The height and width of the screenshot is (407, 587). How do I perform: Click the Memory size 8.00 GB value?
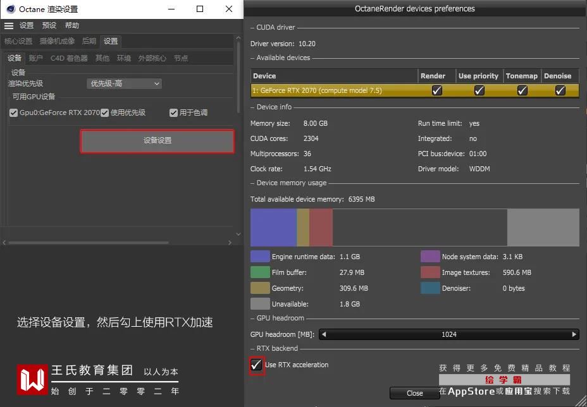pyautogui.click(x=315, y=123)
